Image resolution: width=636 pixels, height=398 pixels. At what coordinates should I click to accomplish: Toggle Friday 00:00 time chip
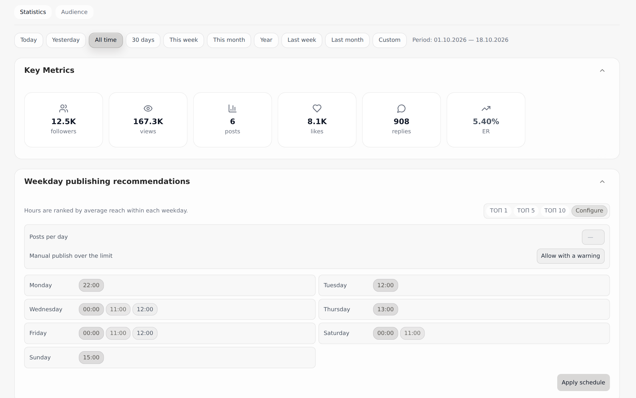coord(91,333)
